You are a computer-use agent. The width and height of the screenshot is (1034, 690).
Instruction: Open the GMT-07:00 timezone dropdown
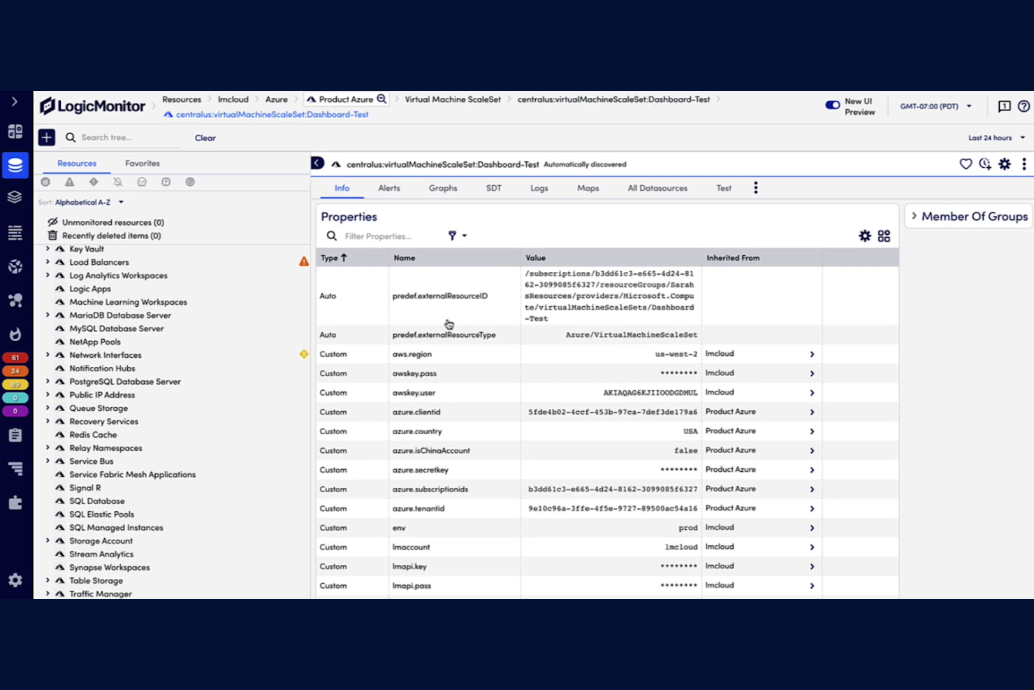coord(935,106)
